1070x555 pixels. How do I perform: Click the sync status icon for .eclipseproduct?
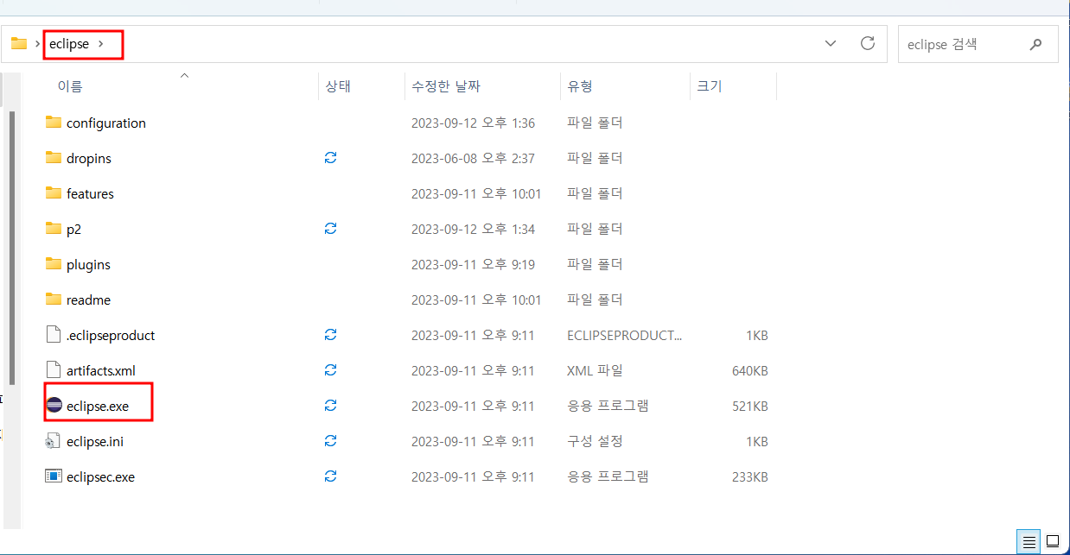(330, 335)
